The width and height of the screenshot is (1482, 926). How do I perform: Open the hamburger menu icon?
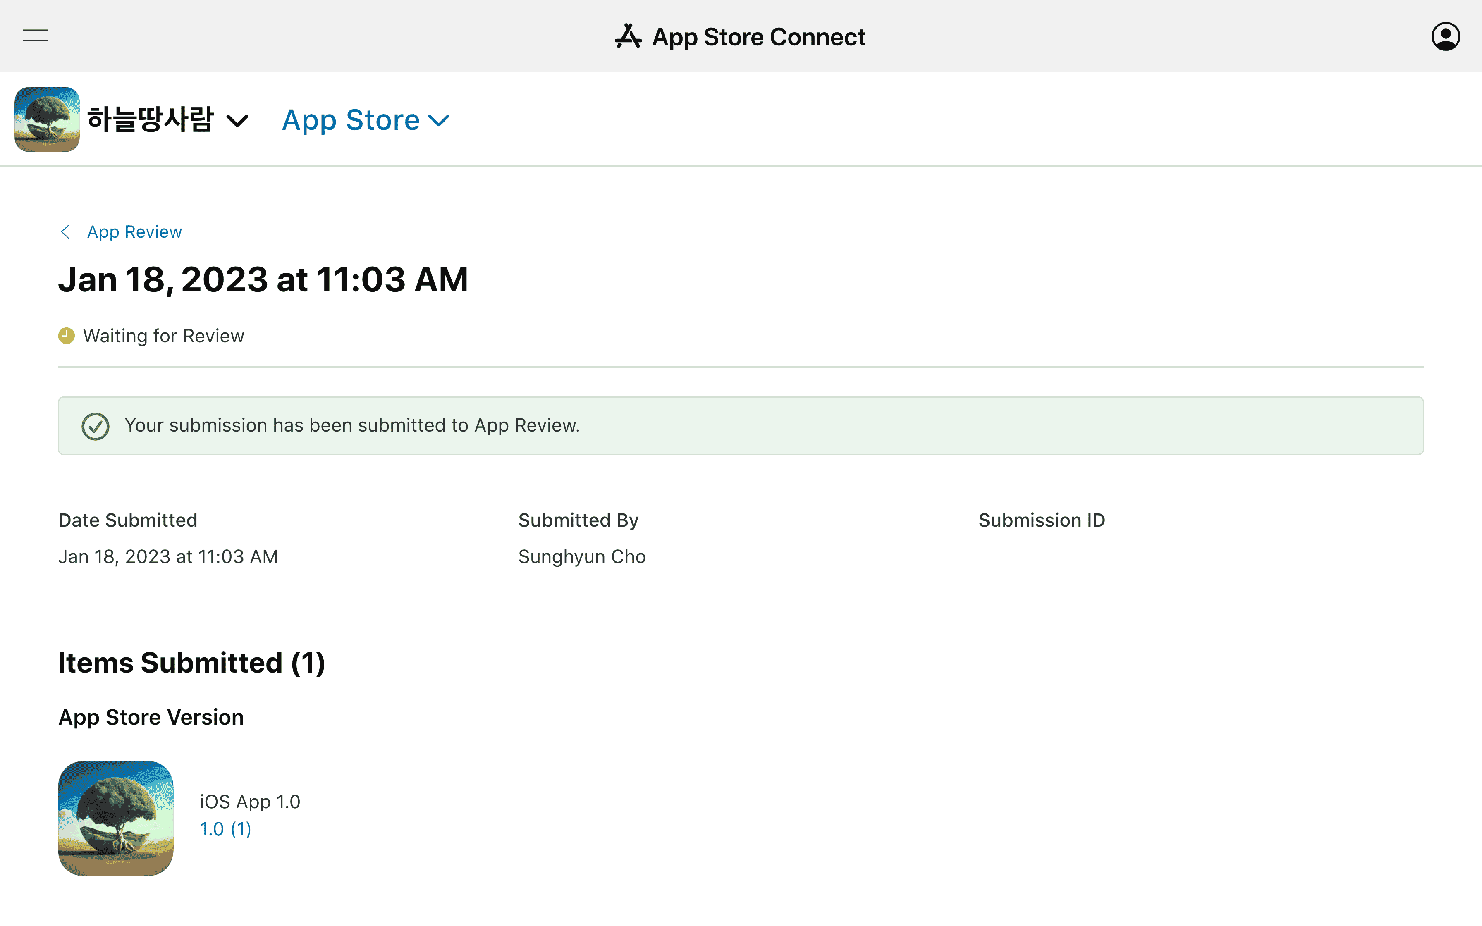pos(36,36)
